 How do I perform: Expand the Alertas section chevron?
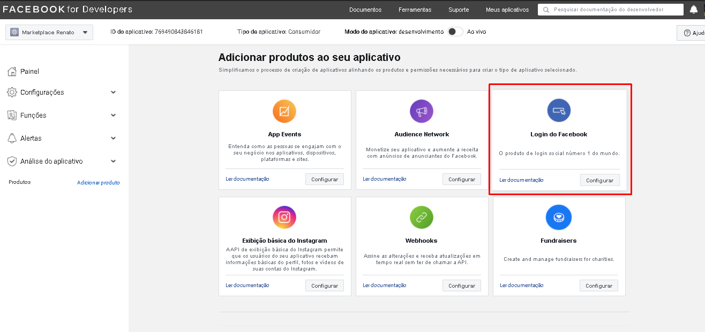[113, 138]
